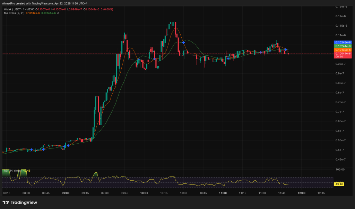Viewport: 355px width, 209px height.
Task: Click the 1-minute timeframe in the legend
Action: point(24,9)
